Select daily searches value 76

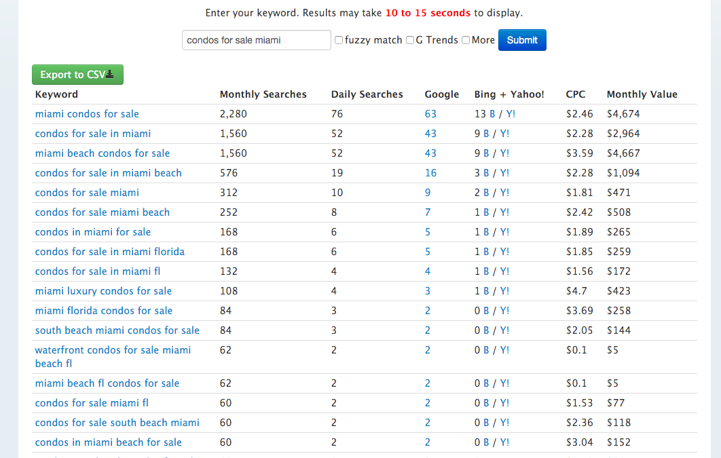point(337,114)
